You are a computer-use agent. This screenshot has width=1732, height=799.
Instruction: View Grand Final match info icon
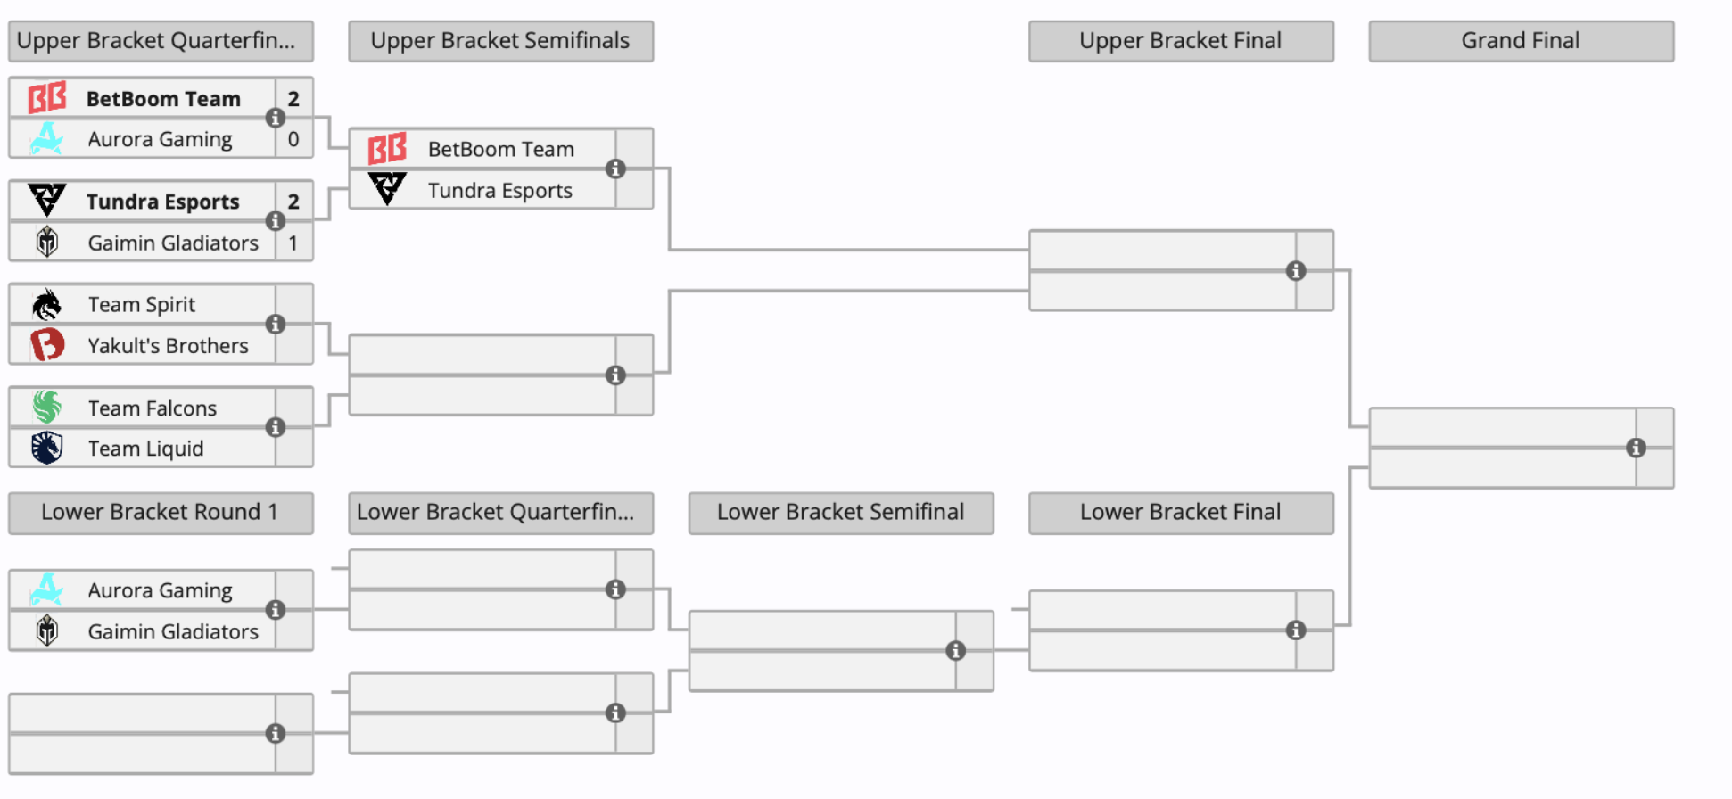coord(1636,448)
